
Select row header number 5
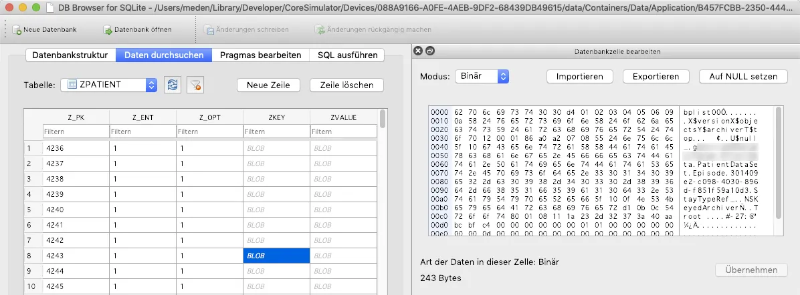(33, 210)
